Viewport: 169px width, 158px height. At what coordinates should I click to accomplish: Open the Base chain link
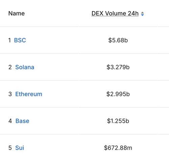pyautogui.click(x=22, y=121)
